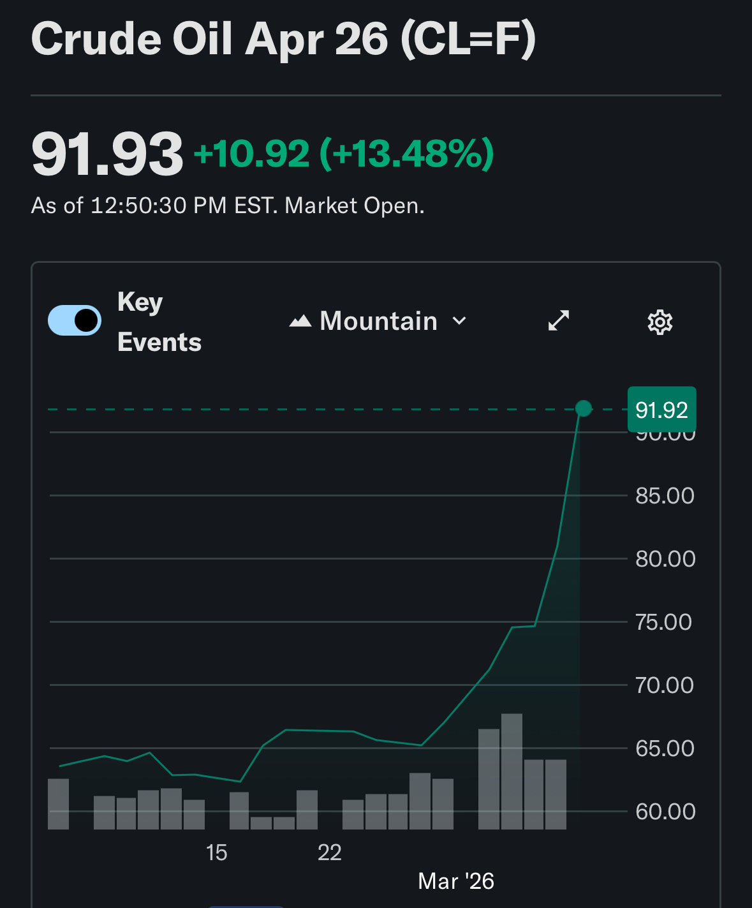This screenshot has width=752, height=908.
Task: Expand the chart to full screen
Action: 559,320
